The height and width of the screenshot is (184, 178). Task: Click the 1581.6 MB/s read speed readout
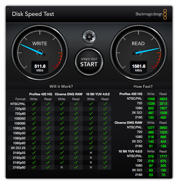(x=138, y=68)
